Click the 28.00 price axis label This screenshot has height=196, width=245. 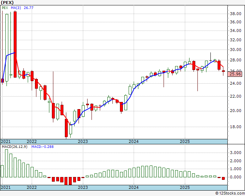pos(236,60)
